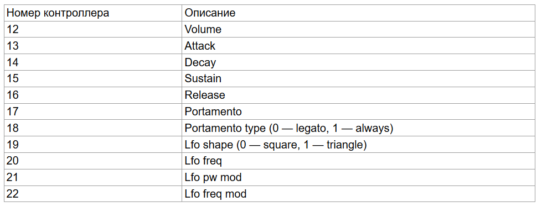Click controller number 22 cell
The image size is (542, 207).
93,194
